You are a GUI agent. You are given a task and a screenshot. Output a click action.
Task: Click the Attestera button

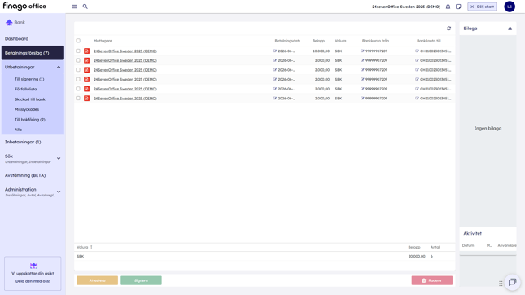pos(98,280)
